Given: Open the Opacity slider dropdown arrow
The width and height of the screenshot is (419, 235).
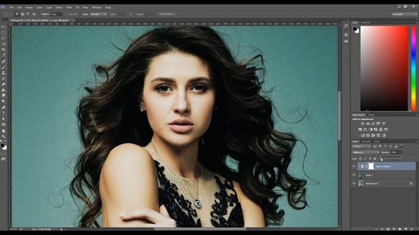Looking at the screenshot, I should pos(400,152).
